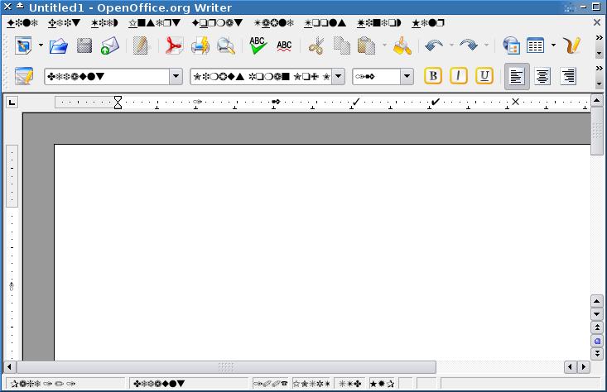Click the Align Right button
607x392 pixels.
[x=568, y=76]
